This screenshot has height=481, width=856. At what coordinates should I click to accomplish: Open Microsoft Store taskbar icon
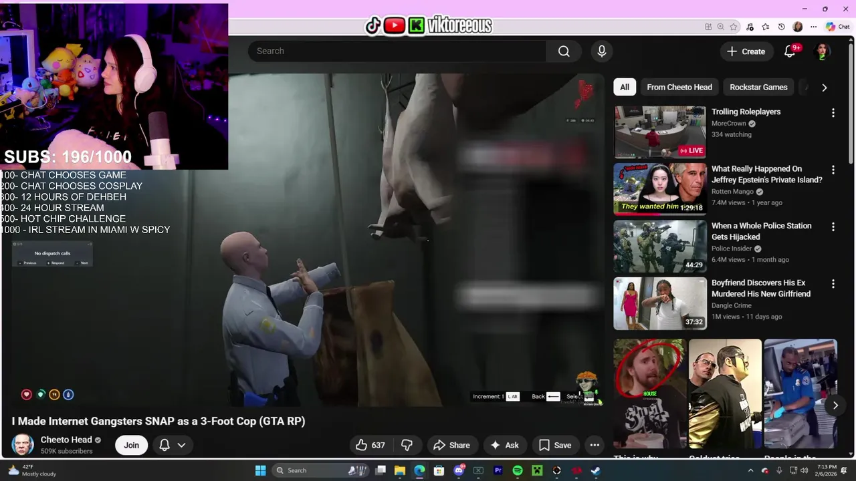pyautogui.click(x=439, y=470)
